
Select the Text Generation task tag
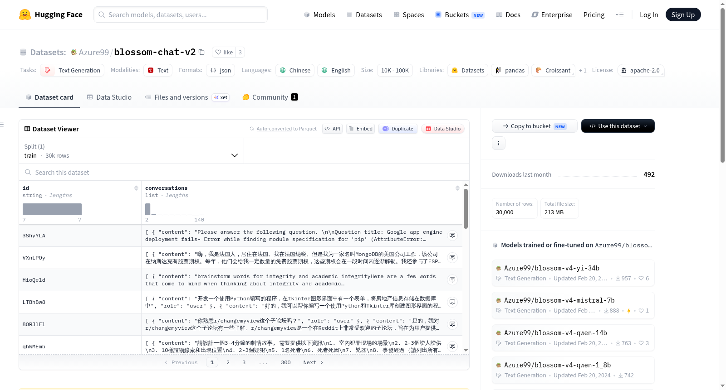[x=72, y=70]
